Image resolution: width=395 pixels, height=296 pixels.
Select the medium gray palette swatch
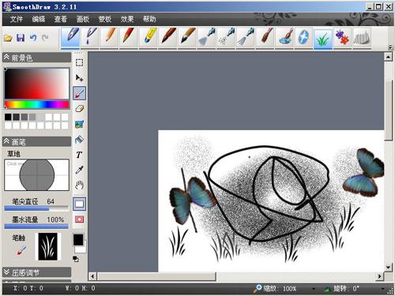(24, 117)
